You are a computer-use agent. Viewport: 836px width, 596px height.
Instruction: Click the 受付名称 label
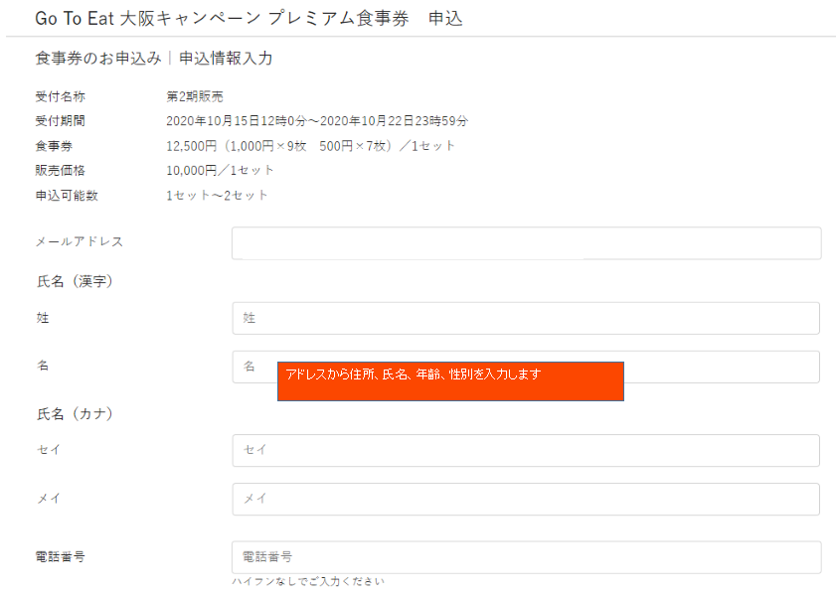click(61, 96)
